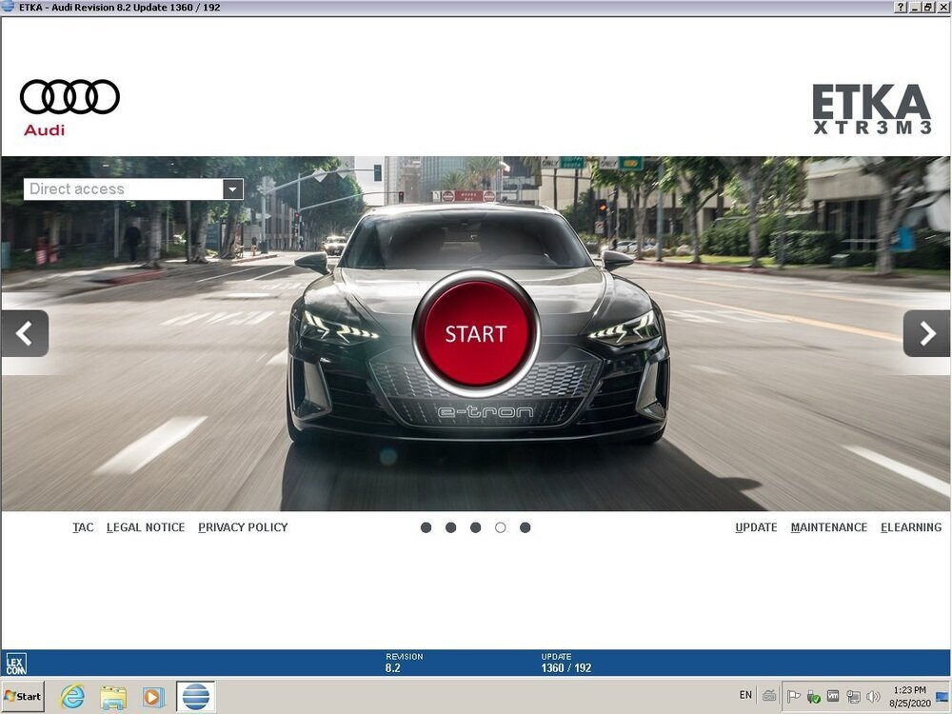Advance to next slide with right arrow
Viewport: 952px width, 714px height.
[926, 334]
